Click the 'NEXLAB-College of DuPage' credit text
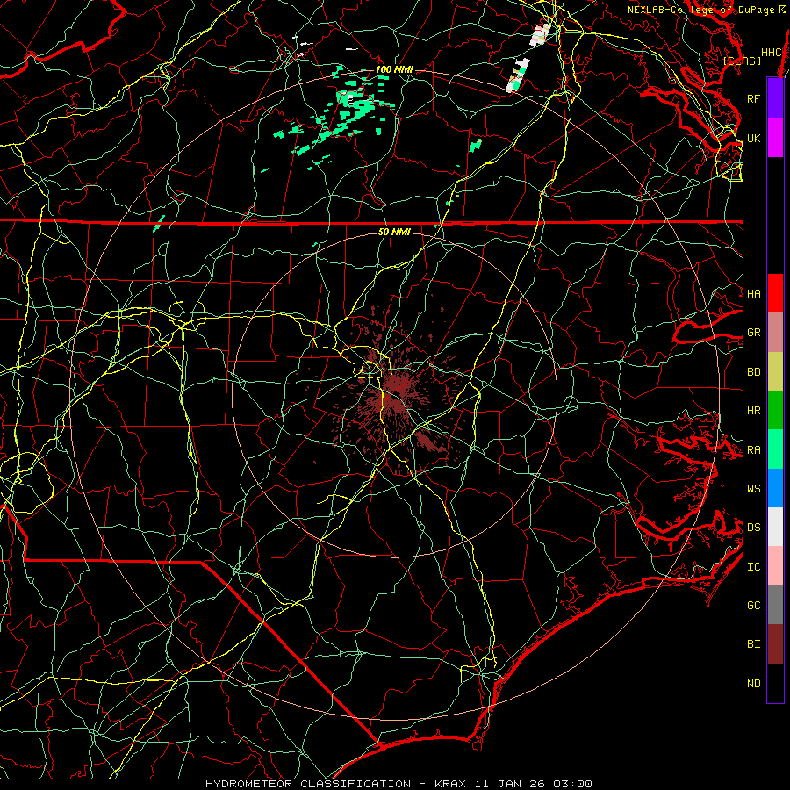The height and width of the screenshot is (790, 790). [701, 10]
